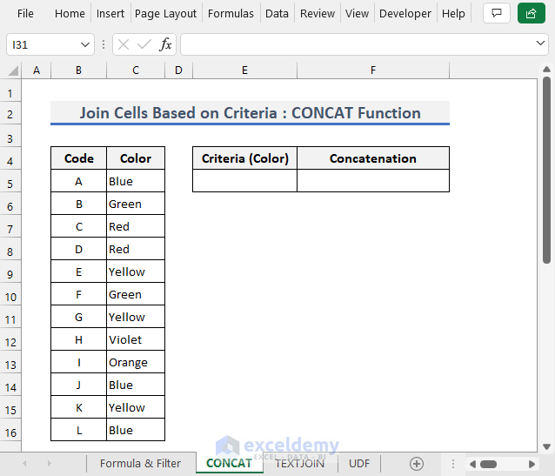Click the green Share icon button

point(529,13)
